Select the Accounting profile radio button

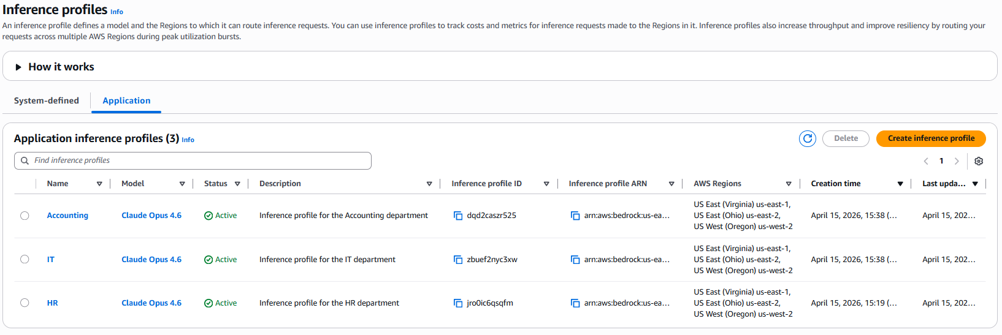point(25,216)
